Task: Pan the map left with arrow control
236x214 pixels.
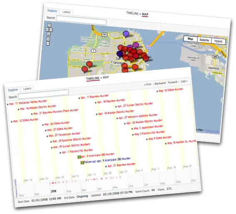Action: click(47, 29)
